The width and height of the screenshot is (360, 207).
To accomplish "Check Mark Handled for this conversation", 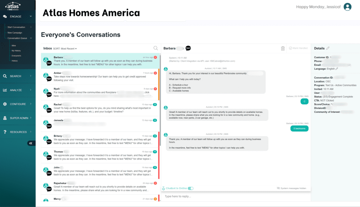I will click(298, 48).
